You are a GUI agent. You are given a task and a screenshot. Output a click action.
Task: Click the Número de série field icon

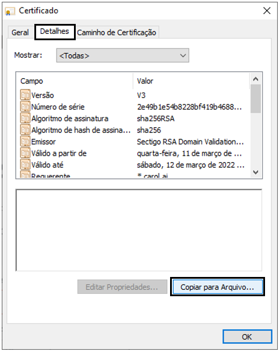point(25,106)
